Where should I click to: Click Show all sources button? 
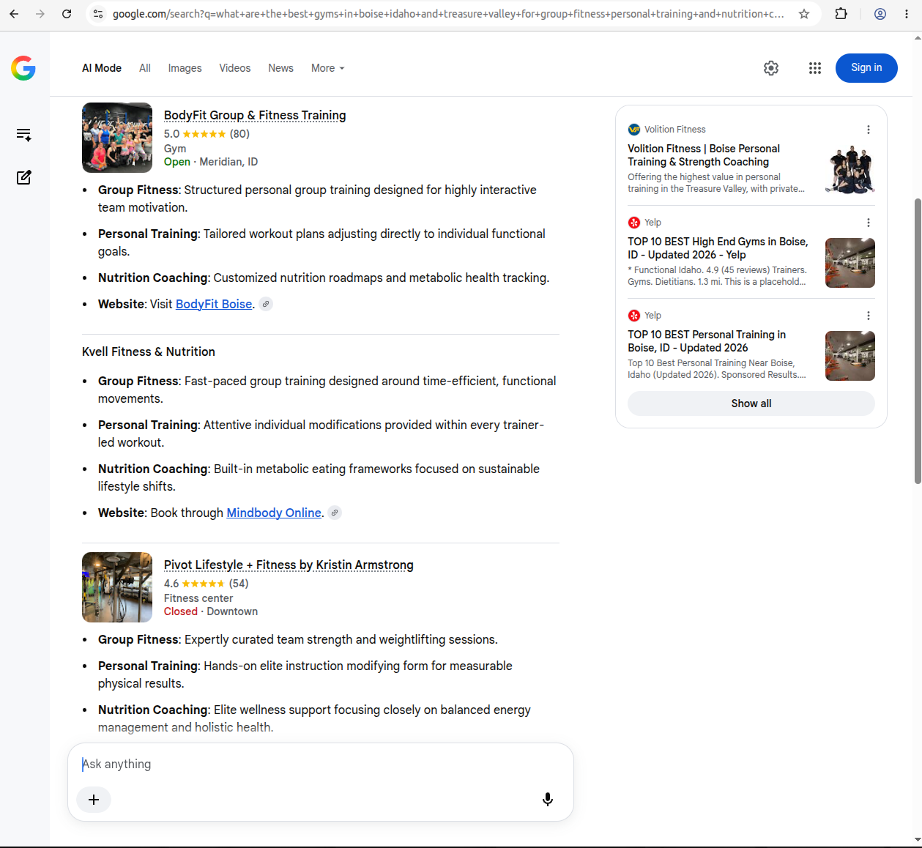tap(751, 403)
